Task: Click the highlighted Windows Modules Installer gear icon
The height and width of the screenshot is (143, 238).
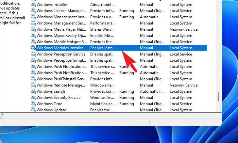Action: coord(33,48)
